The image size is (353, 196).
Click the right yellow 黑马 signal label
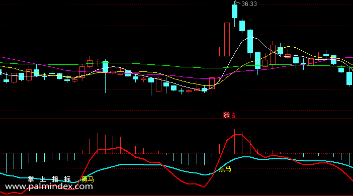point(225,169)
